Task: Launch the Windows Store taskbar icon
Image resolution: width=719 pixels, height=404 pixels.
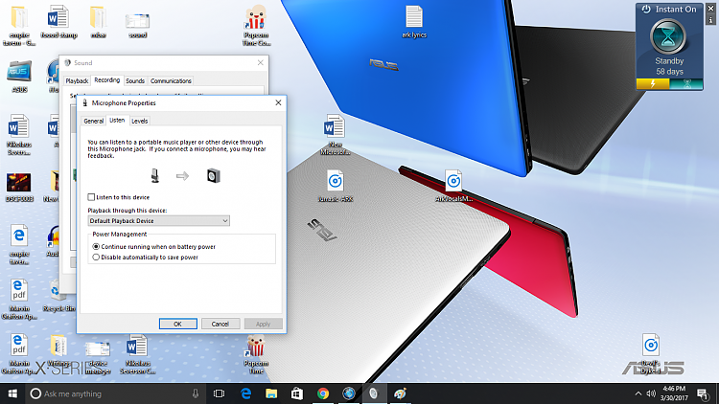Action: click(297, 393)
